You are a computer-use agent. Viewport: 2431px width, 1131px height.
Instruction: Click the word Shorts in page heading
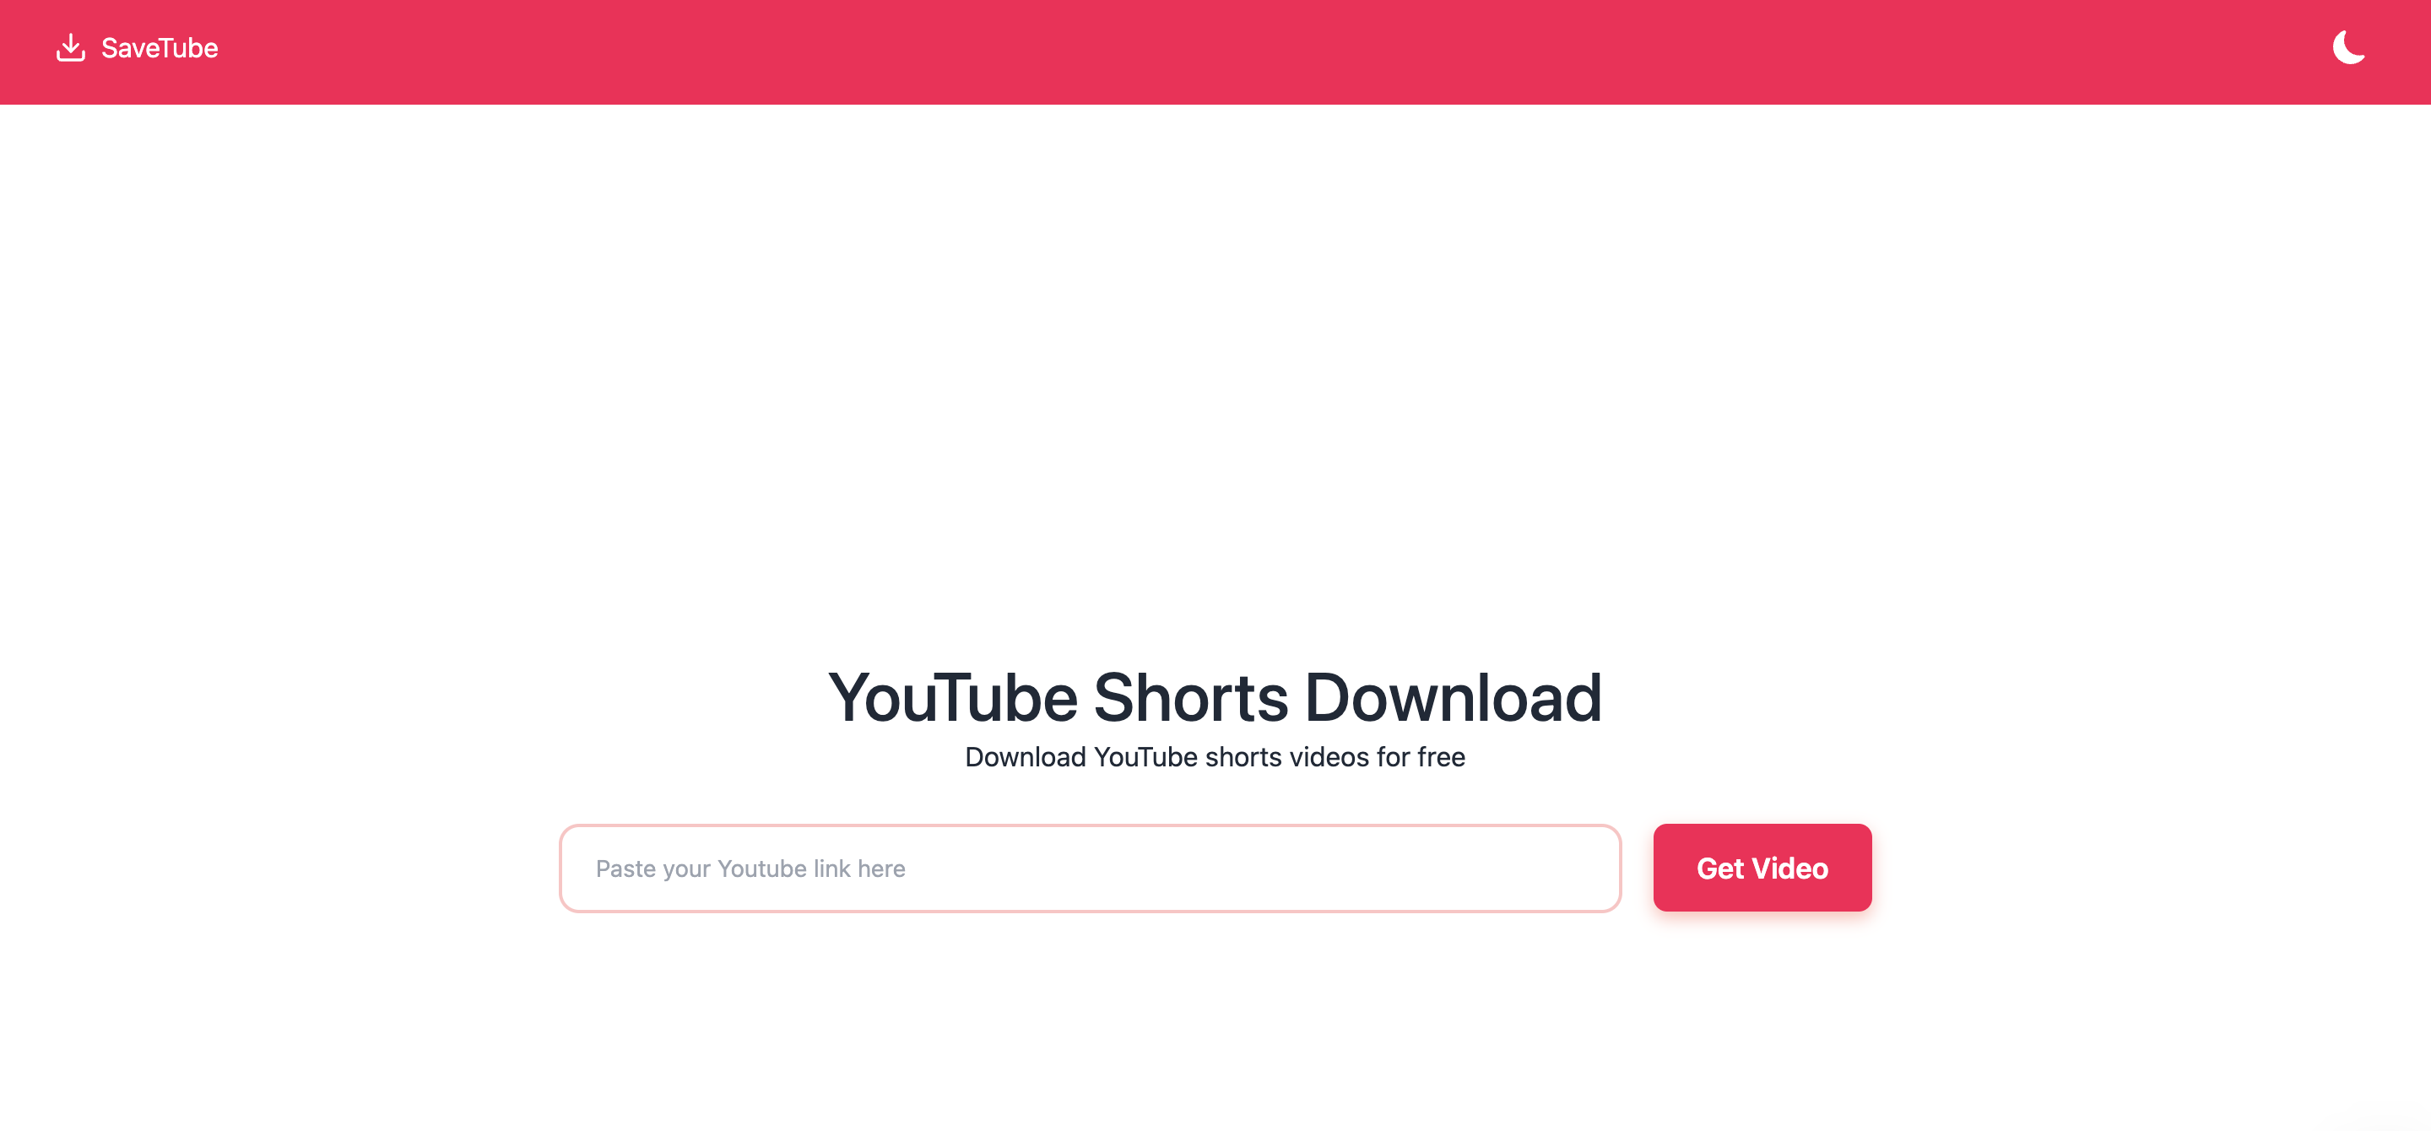click(1191, 698)
